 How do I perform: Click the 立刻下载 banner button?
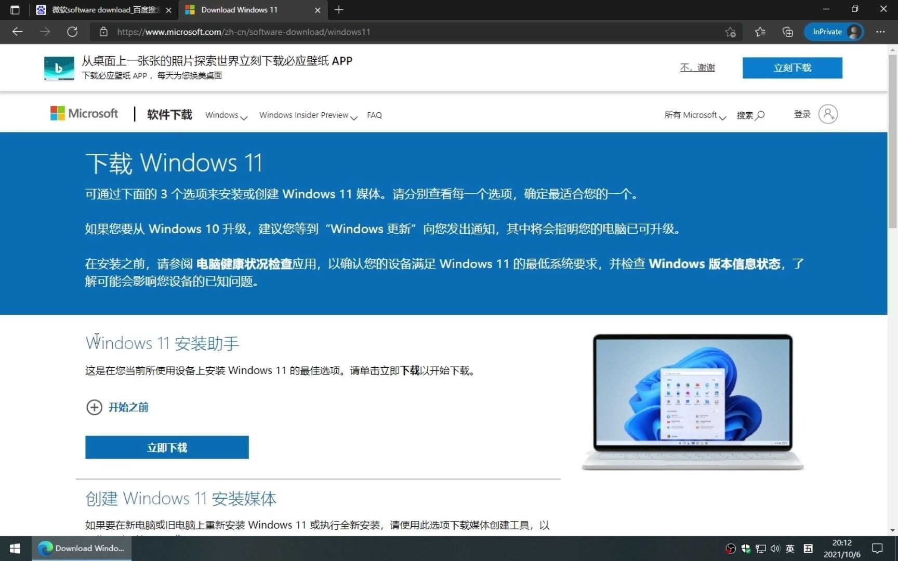[792, 68]
